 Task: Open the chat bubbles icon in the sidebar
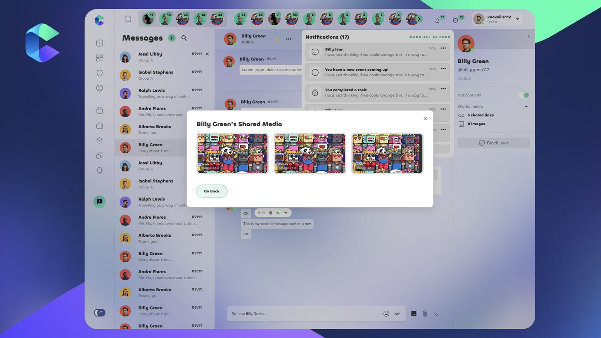(99, 156)
